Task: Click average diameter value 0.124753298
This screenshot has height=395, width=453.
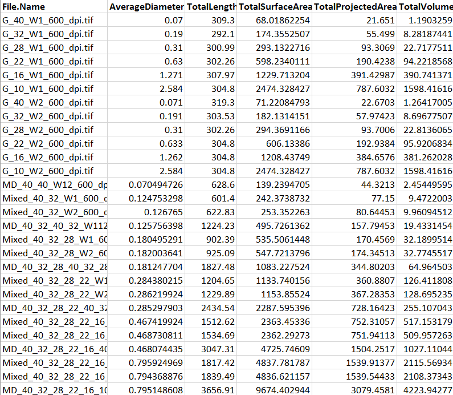Action: (146, 198)
